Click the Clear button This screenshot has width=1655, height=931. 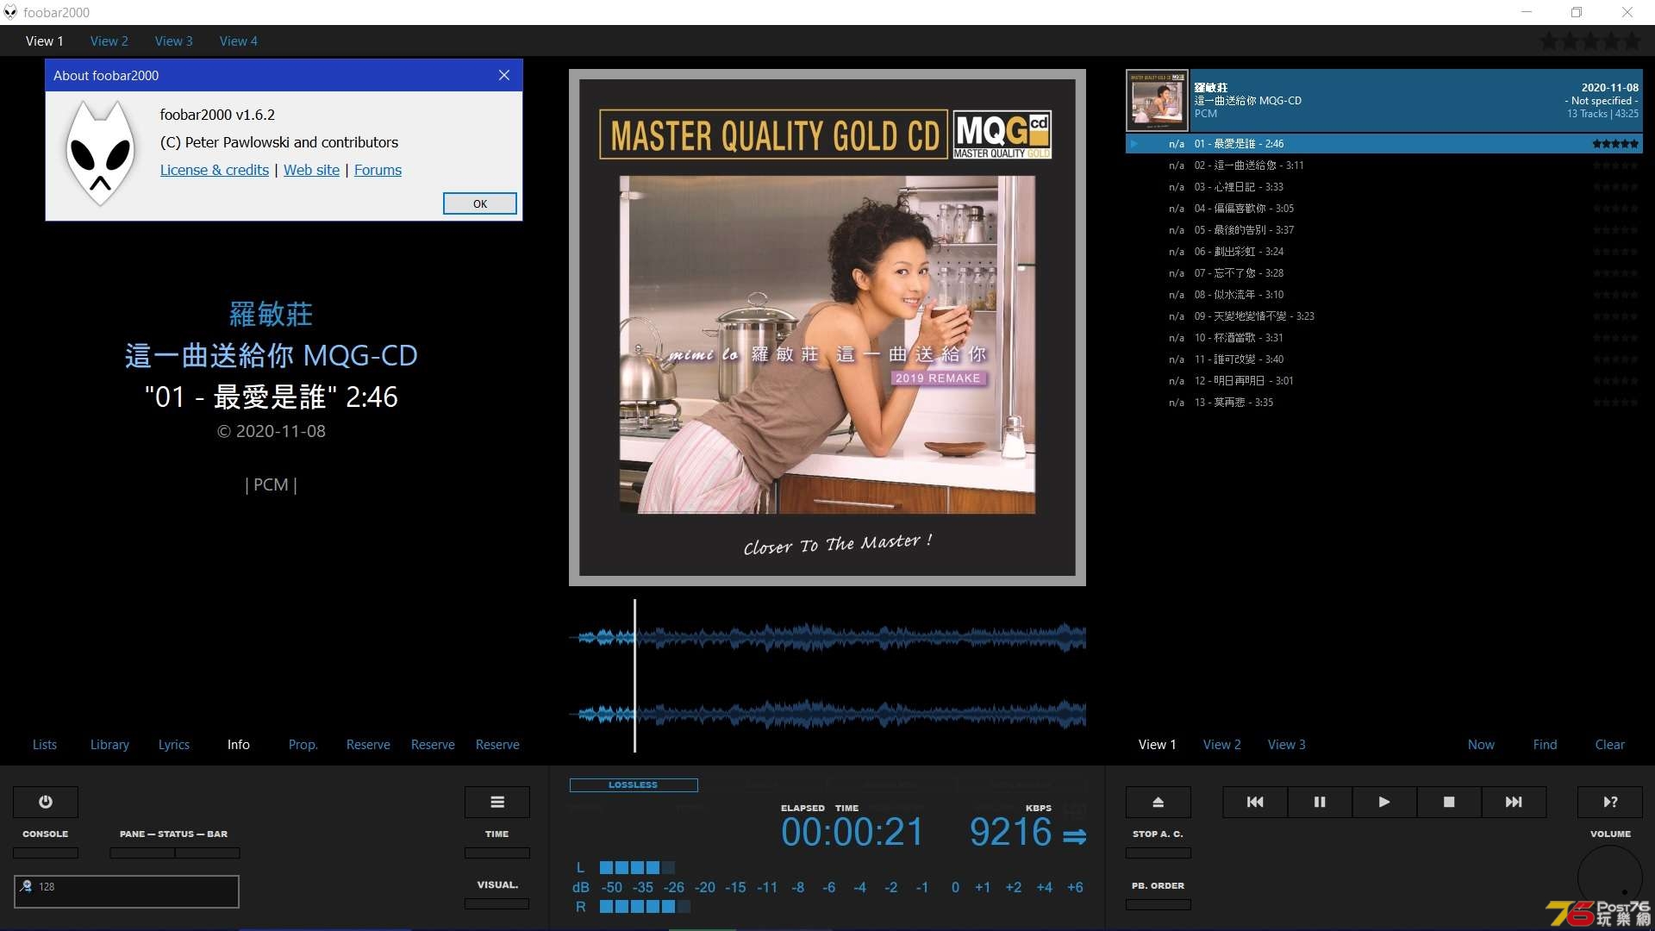(x=1610, y=744)
